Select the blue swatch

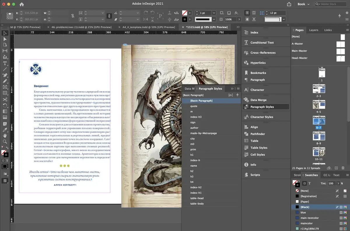pyautogui.click(x=320, y=213)
